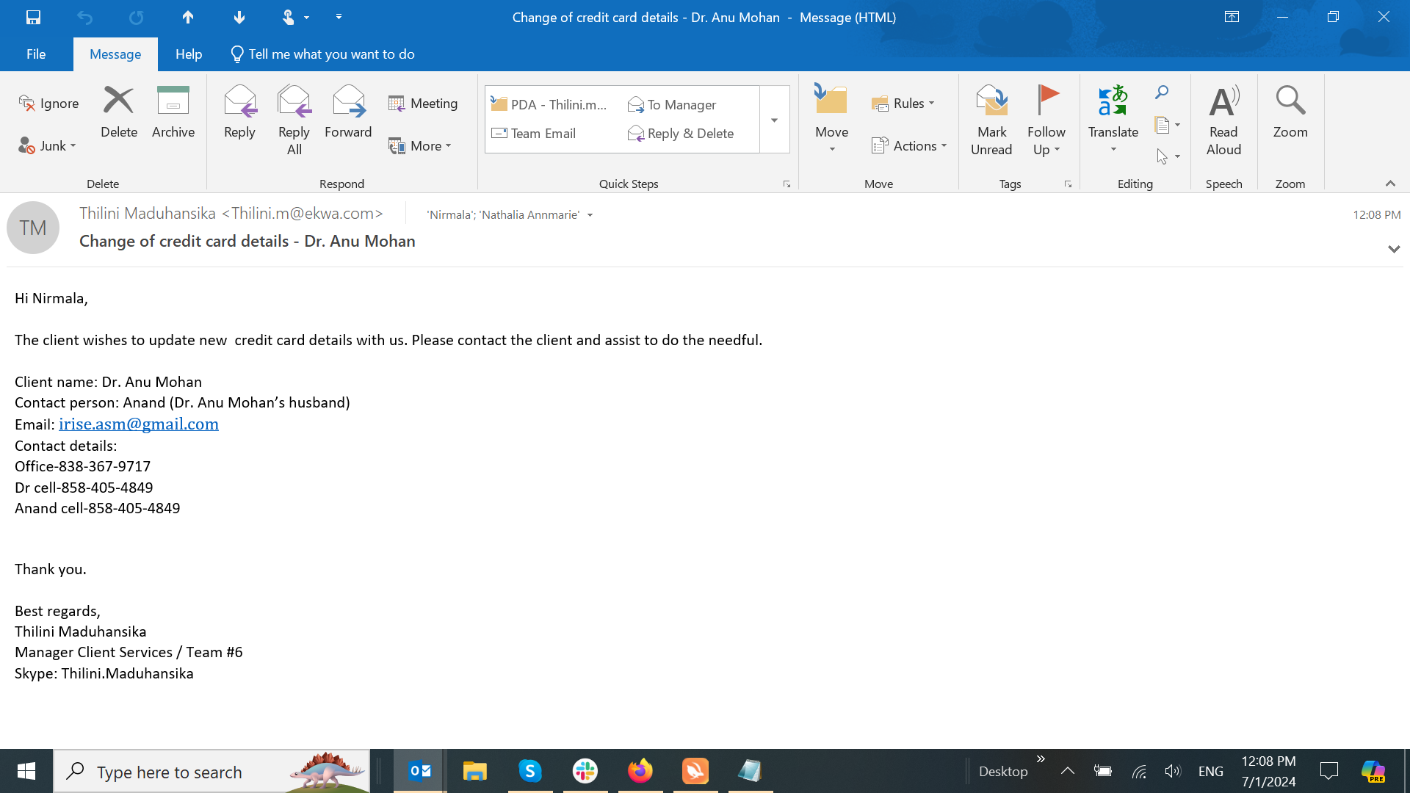This screenshot has height=793, width=1410.
Task: Click the ENG language indicator
Action: coord(1211,771)
